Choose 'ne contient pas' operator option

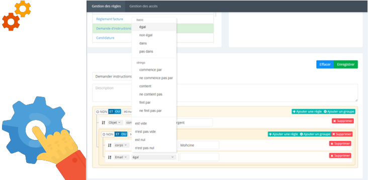click(154, 94)
